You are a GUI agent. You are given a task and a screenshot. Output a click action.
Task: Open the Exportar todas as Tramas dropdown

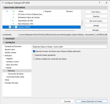pyautogui.click(x=70, y=47)
